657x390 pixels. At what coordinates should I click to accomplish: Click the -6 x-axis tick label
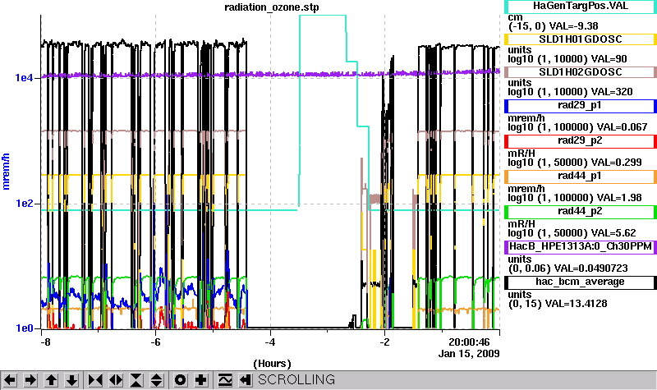(155, 342)
